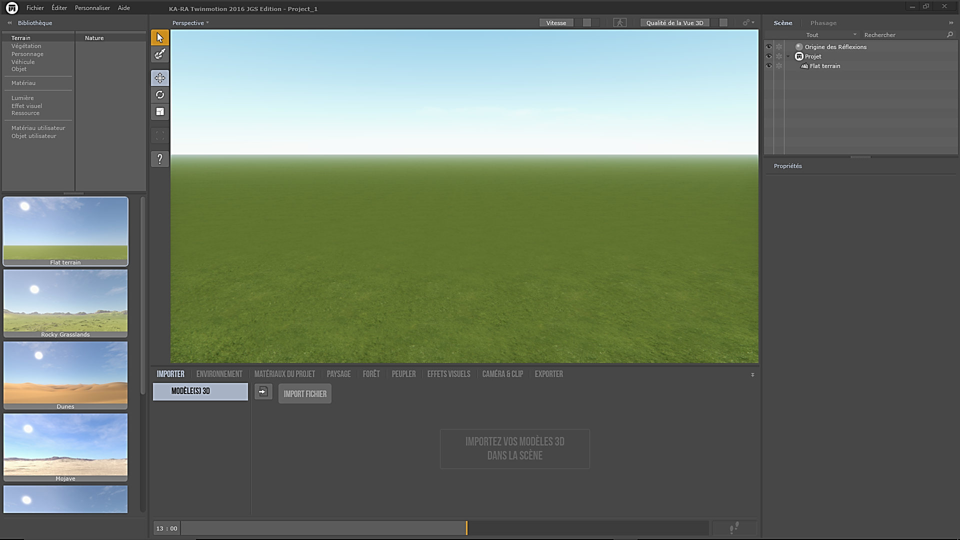Click the search magnifier icon
This screenshot has height=540, width=960.
(950, 35)
